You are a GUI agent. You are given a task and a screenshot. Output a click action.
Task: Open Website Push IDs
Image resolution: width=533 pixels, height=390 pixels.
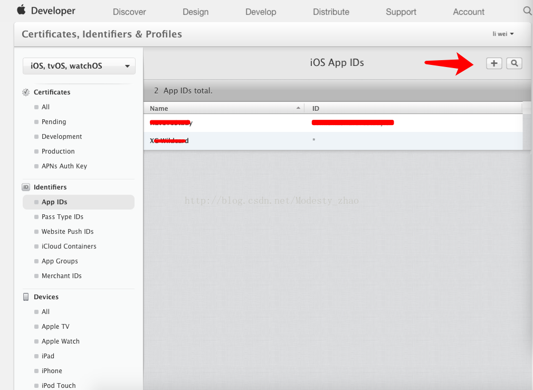[68, 232]
